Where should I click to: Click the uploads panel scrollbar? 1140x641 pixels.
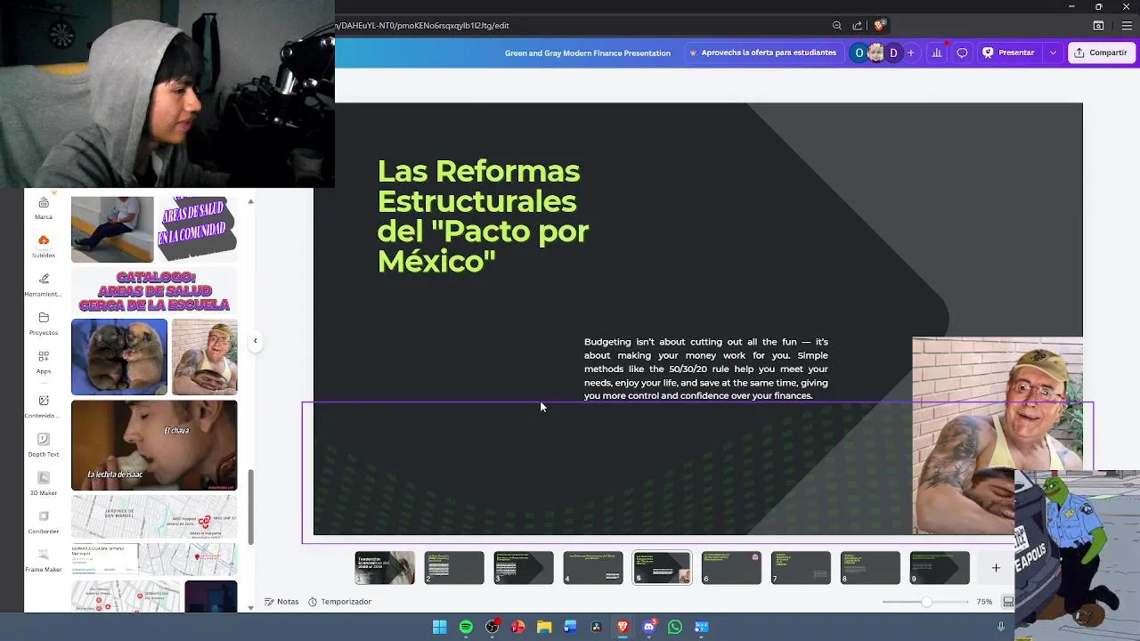[x=250, y=507]
